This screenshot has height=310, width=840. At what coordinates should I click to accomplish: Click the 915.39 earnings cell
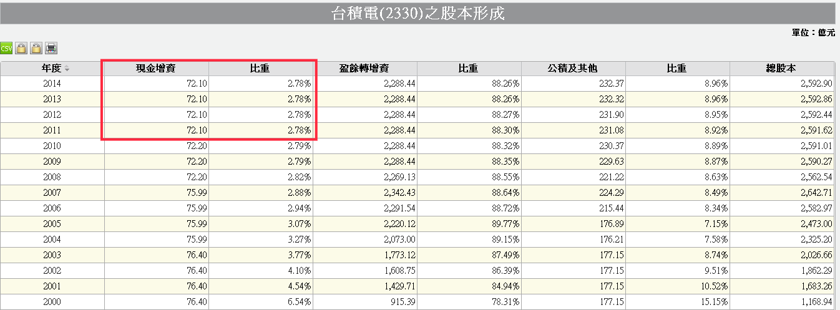tap(365, 301)
